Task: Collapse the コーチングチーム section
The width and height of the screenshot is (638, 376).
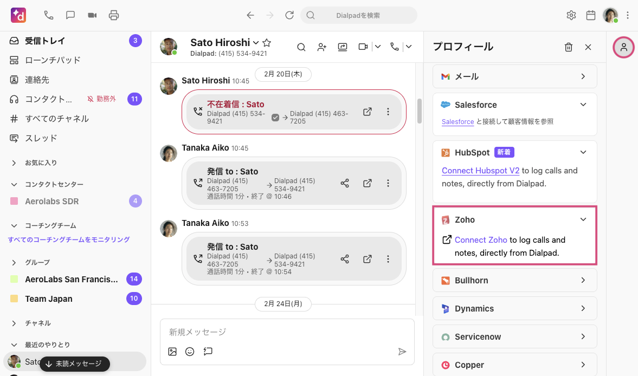Action: pos(14,225)
